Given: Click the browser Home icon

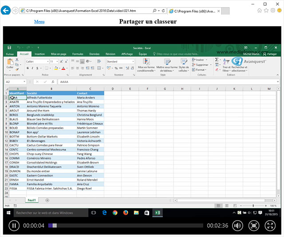Looking at the screenshot, I should point(260,11).
